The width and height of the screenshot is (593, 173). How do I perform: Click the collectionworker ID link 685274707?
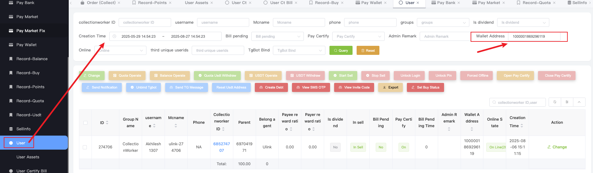[x=221, y=147]
